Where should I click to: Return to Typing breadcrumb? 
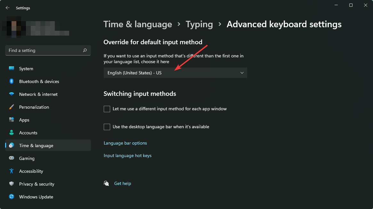pos(199,24)
